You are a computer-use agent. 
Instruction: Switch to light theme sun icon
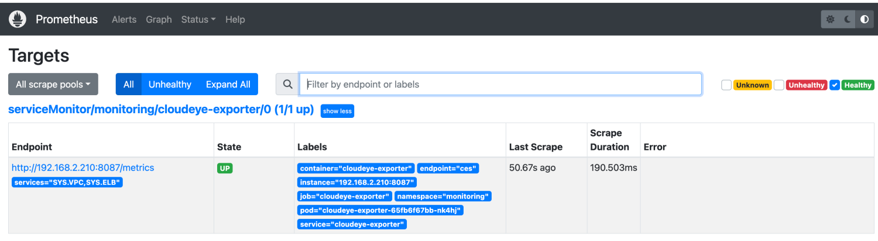click(830, 19)
